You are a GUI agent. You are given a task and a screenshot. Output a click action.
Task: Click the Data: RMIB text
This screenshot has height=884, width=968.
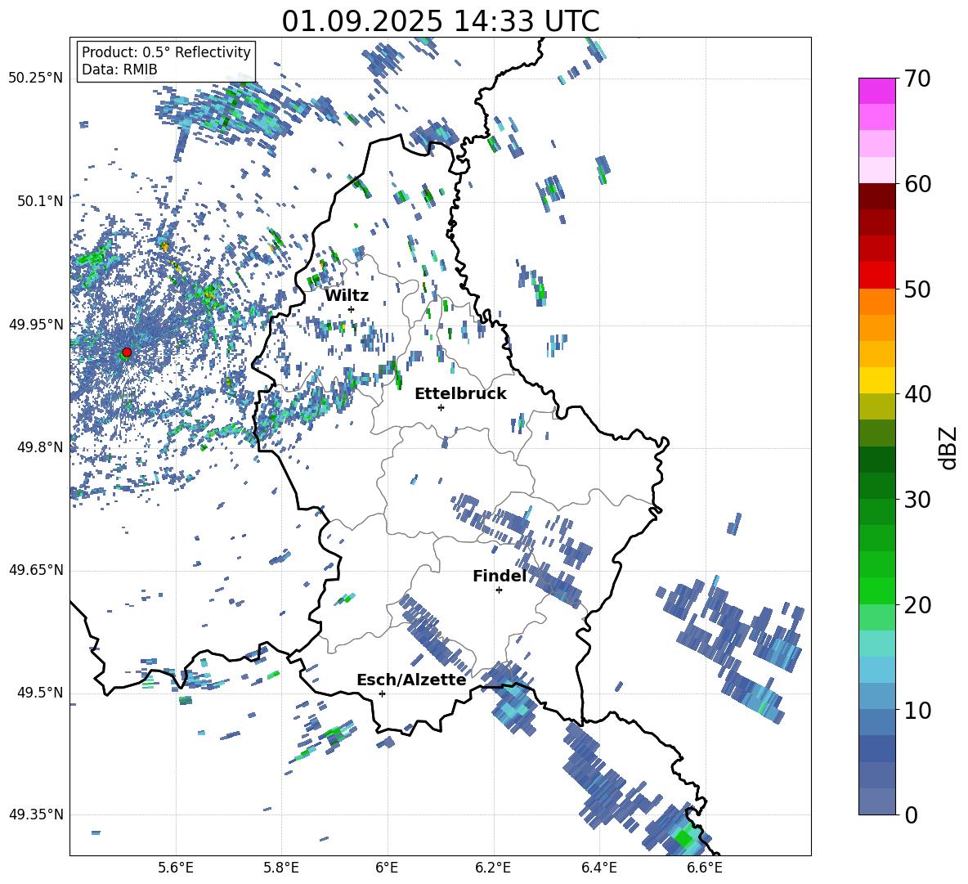[119, 70]
